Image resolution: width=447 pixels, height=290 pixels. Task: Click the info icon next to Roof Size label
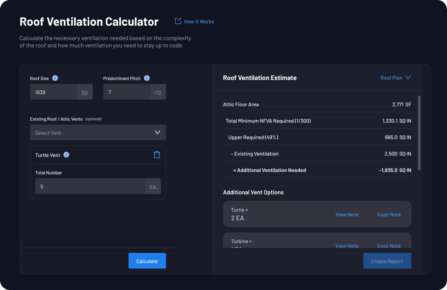55,78
